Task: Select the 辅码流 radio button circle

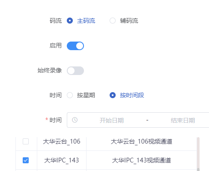Action: pyautogui.click(x=113, y=21)
